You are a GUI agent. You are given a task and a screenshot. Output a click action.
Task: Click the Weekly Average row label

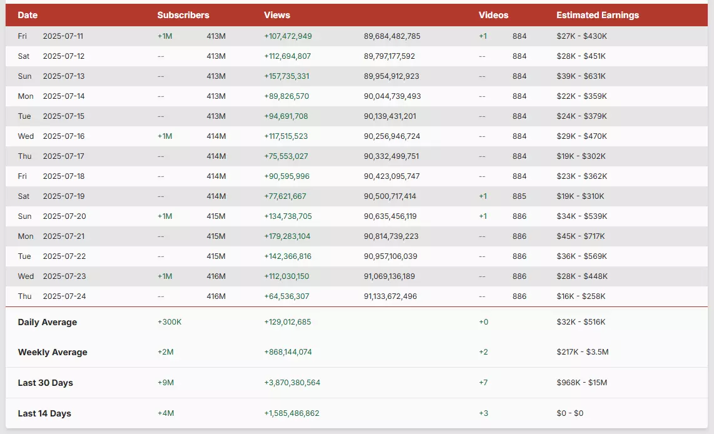tap(53, 352)
